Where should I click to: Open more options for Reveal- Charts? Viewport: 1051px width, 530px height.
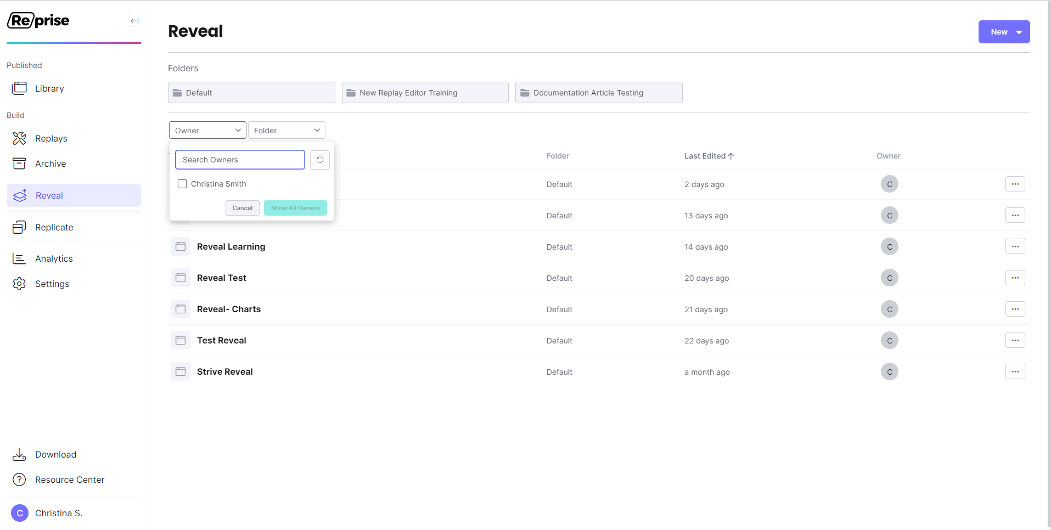click(x=1015, y=309)
